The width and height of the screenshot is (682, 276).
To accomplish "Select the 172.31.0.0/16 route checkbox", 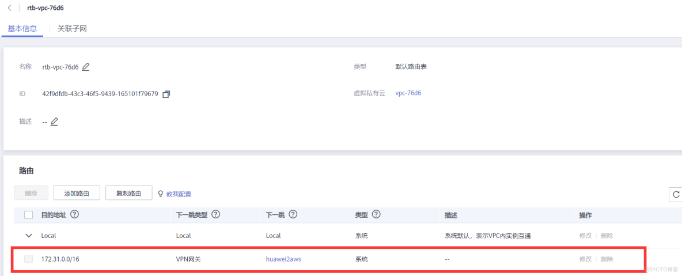I will [29, 259].
